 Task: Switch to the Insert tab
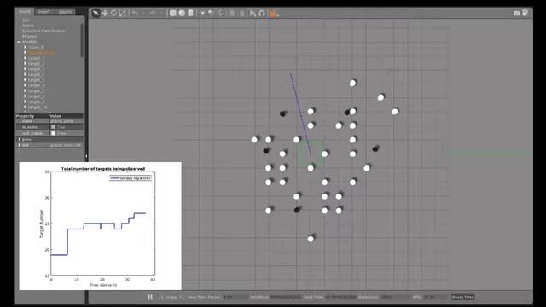click(x=44, y=11)
